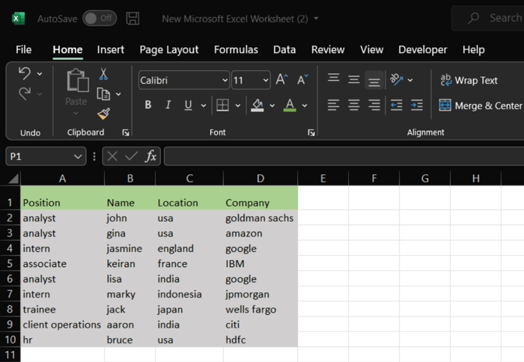The width and height of the screenshot is (524, 362).
Task: Click the Insert Function fx icon
Action: [x=150, y=156]
